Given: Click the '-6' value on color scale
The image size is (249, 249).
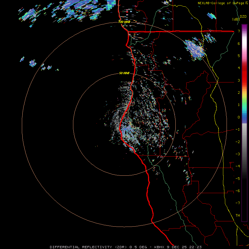Looking at the screenshot, I should (238, 191).
